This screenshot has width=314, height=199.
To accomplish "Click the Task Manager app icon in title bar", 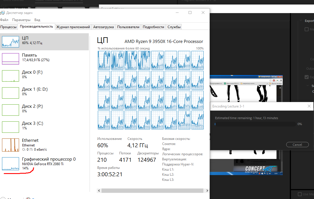I will [3, 13].
